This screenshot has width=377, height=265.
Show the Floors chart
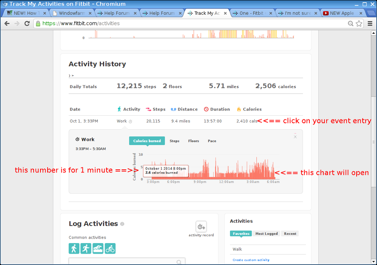coord(193,141)
